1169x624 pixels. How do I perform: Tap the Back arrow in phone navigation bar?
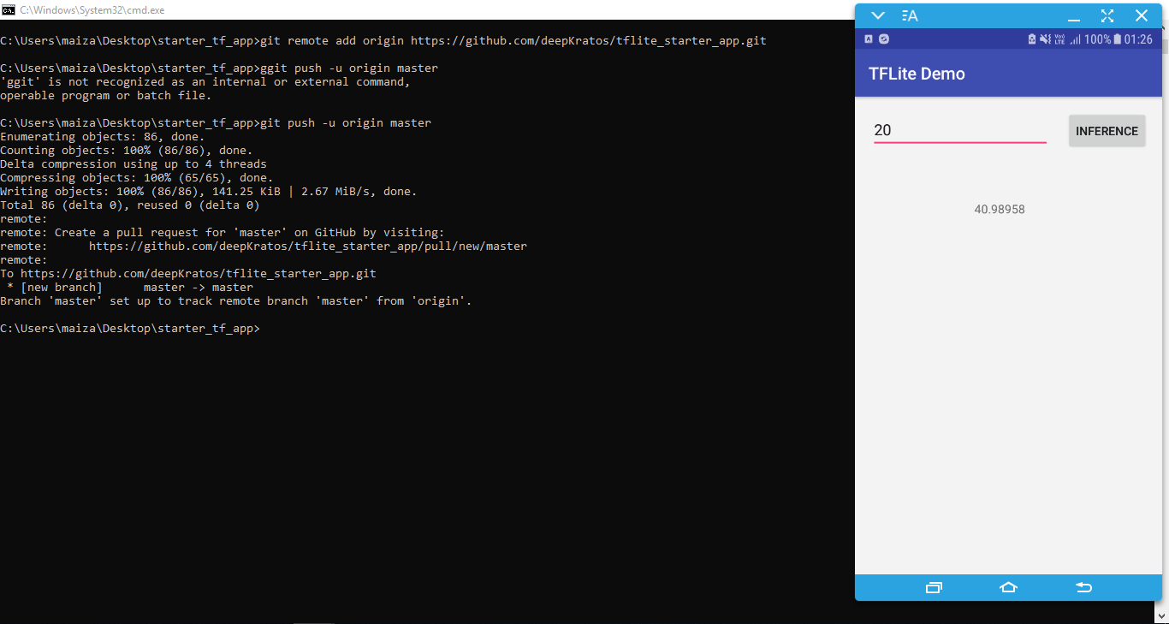point(1083,587)
